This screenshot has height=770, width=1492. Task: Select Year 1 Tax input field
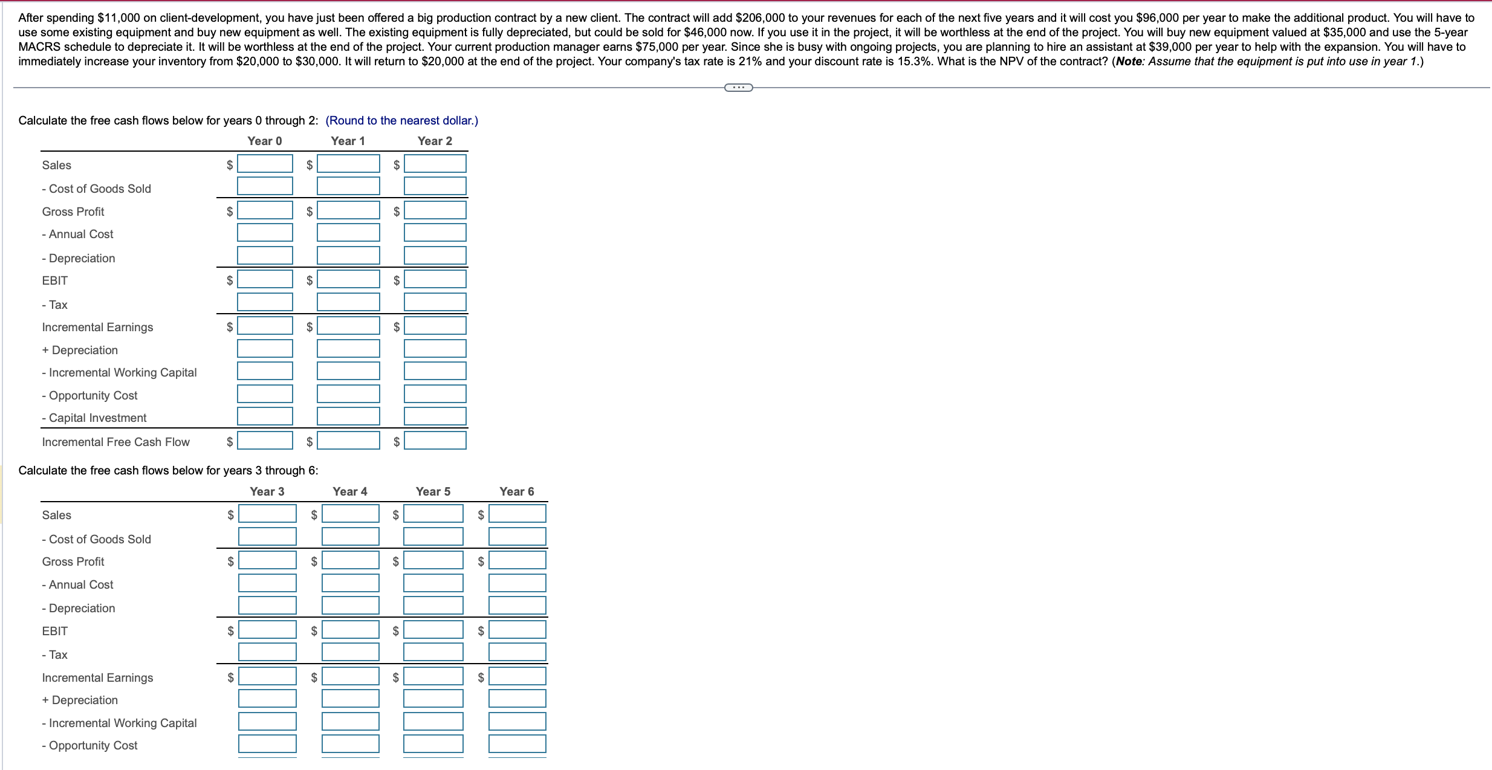click(348, 302)
